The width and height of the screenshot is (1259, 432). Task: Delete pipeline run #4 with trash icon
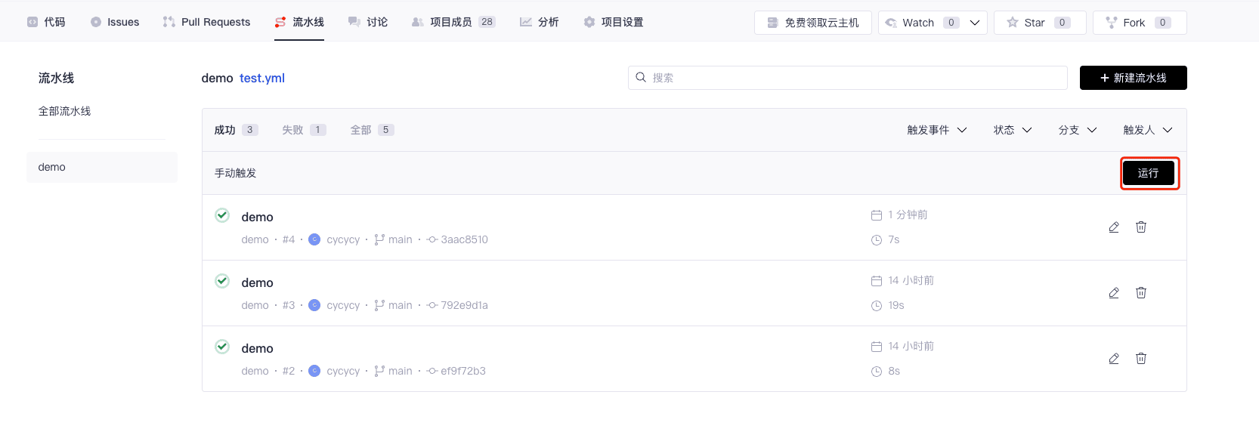tap(1140, 227)
